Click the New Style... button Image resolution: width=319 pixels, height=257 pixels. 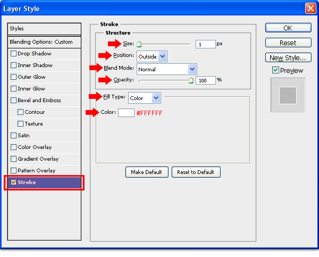pyautogui.click(x=288, y=57)
